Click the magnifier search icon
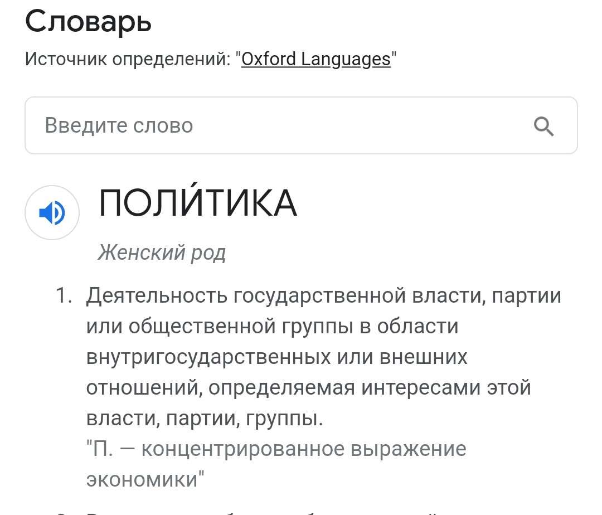This screenshot has width=602, height=515. (543, 127)
